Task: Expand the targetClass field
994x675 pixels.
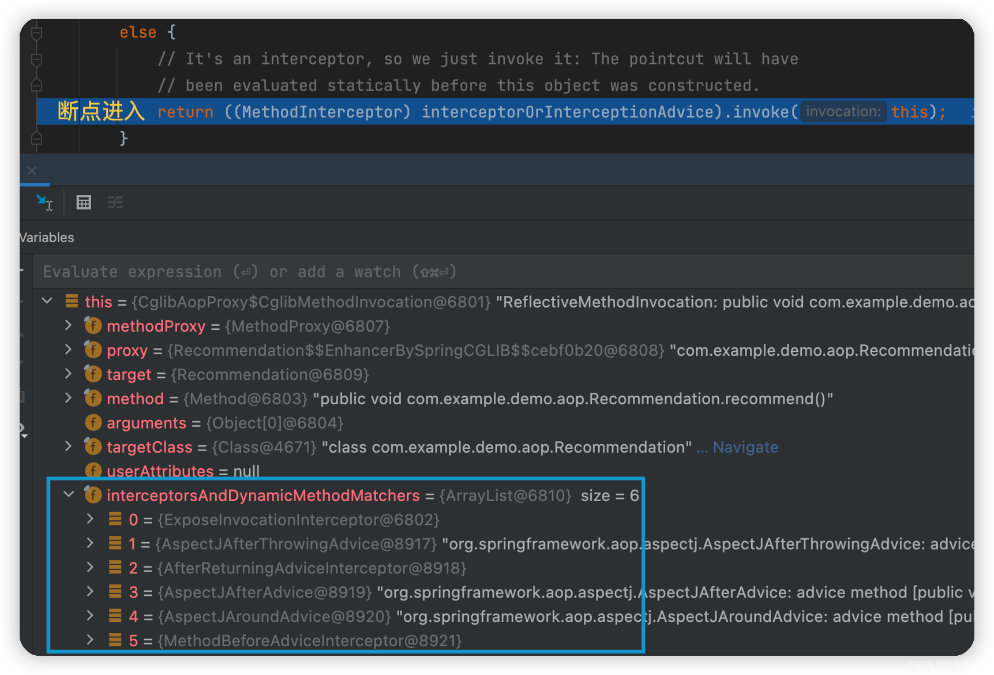Action: pyautogui.click(x=68, y=446)
